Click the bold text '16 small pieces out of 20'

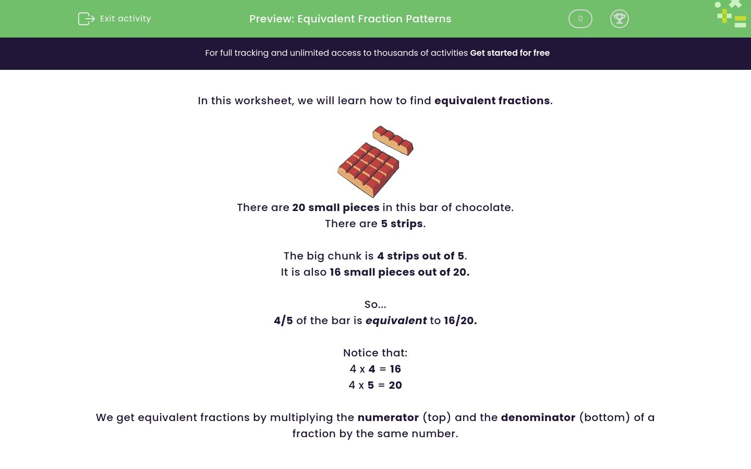tap(399, 272)
